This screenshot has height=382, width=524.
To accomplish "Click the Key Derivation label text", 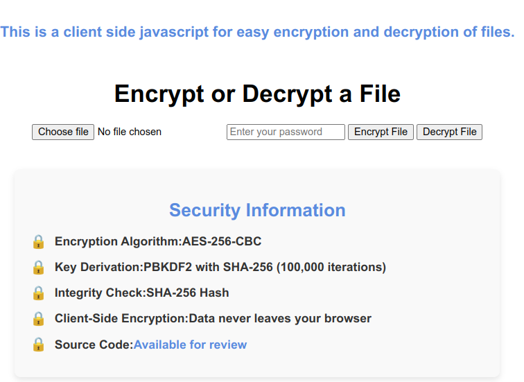I will (99, 267).
